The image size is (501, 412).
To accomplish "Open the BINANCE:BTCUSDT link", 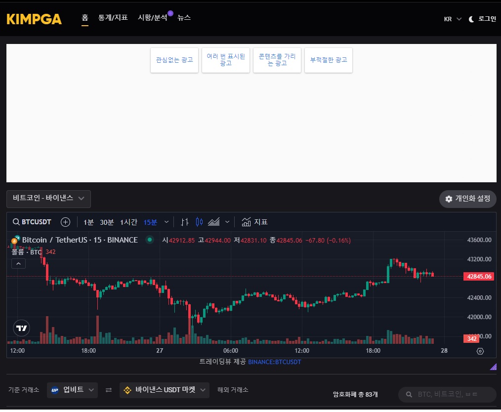I will click(x=275, y=362).
